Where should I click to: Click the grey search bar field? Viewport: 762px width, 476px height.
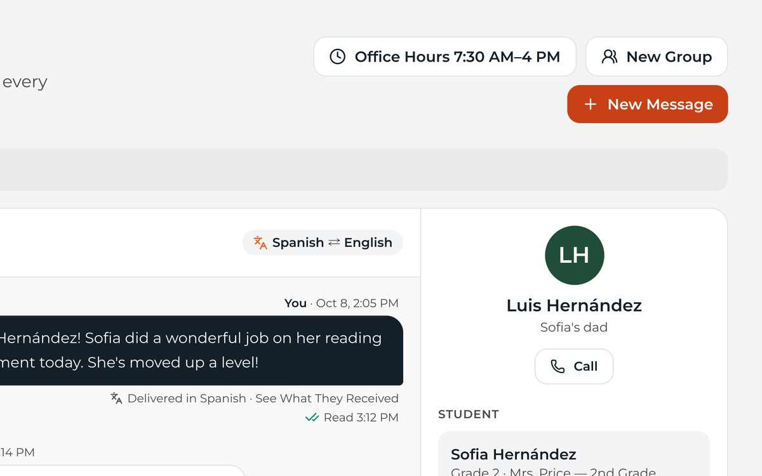click(363, 169)
